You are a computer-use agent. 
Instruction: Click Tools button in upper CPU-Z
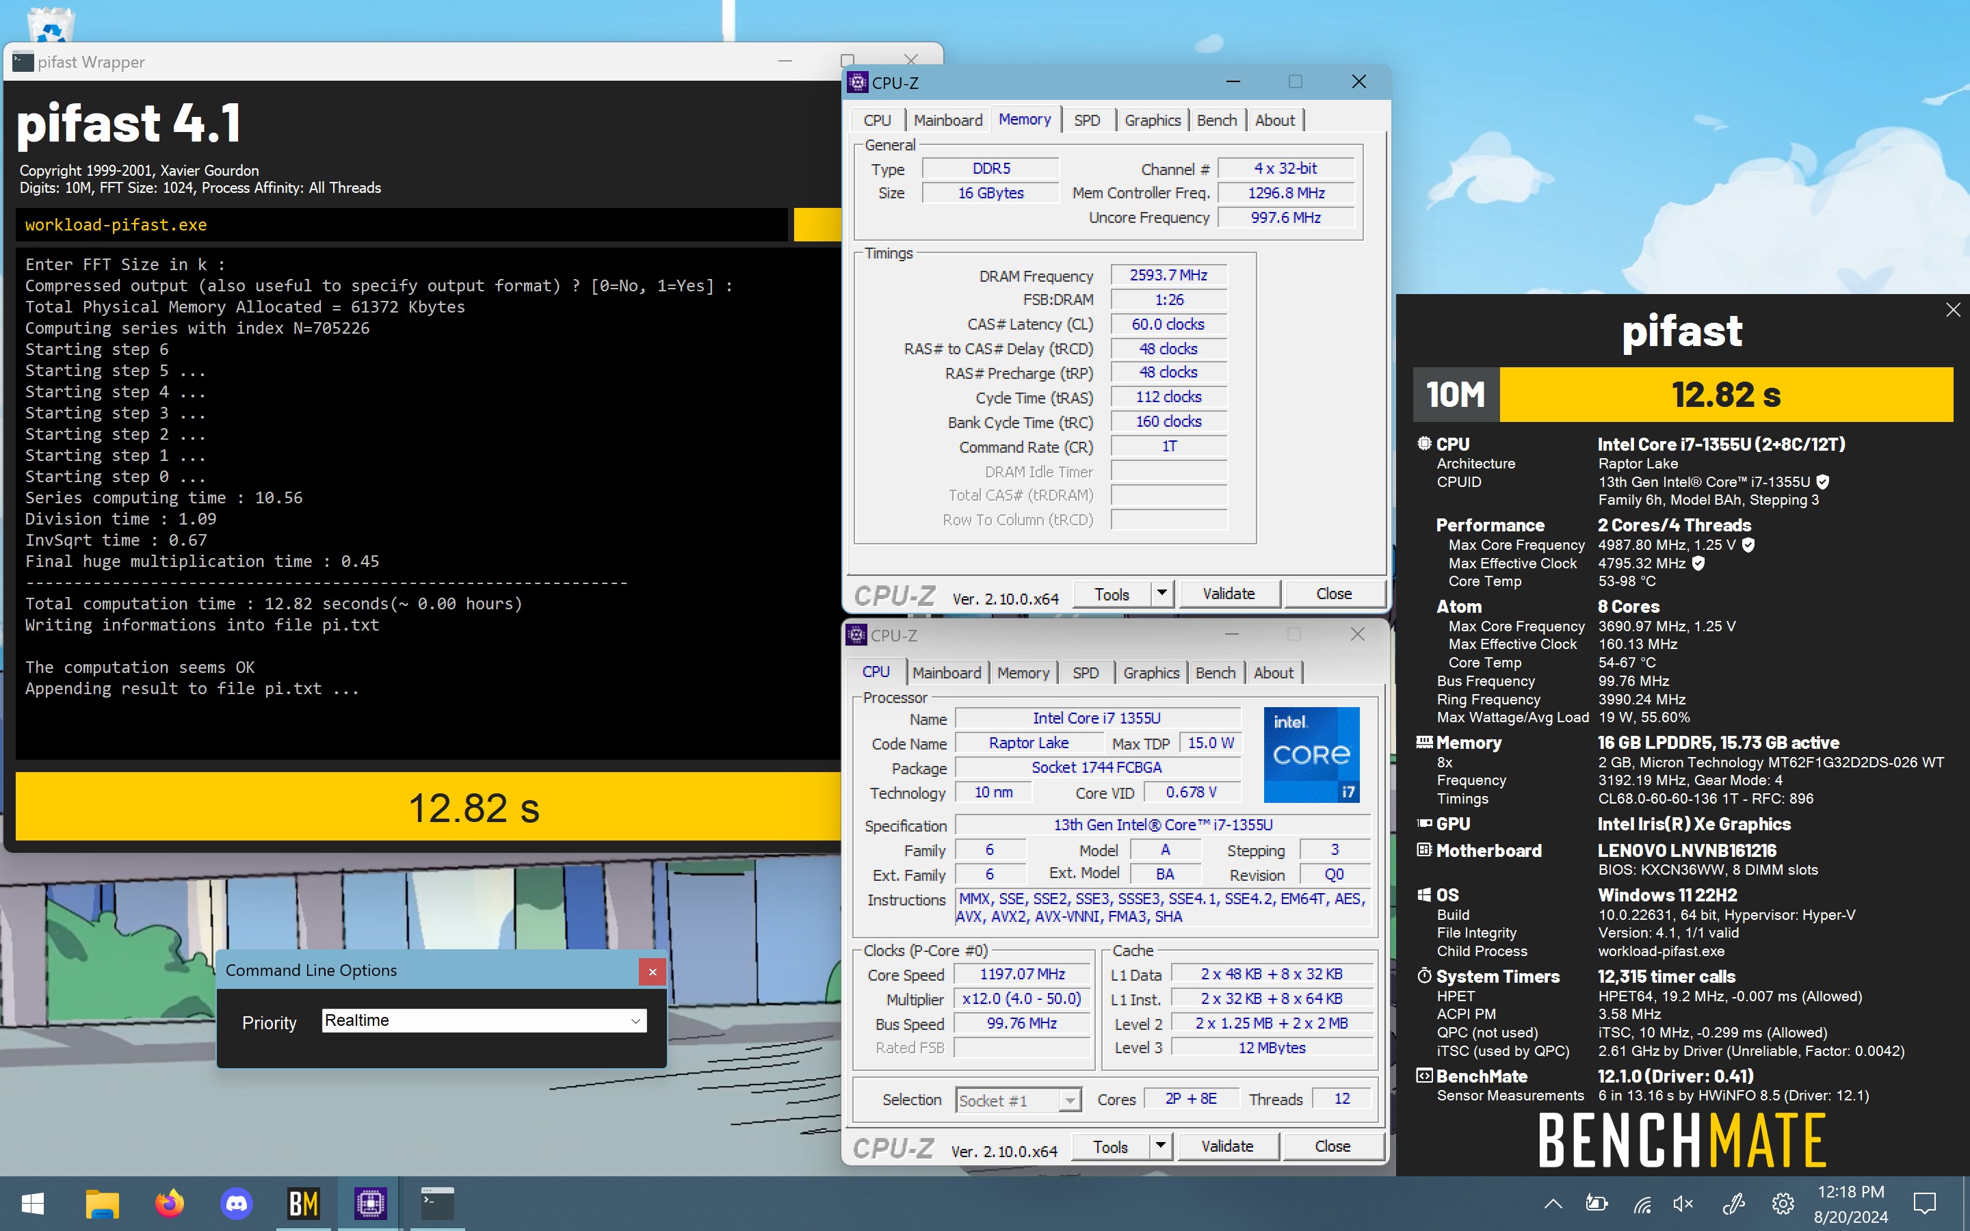[x=1112, y=594]
